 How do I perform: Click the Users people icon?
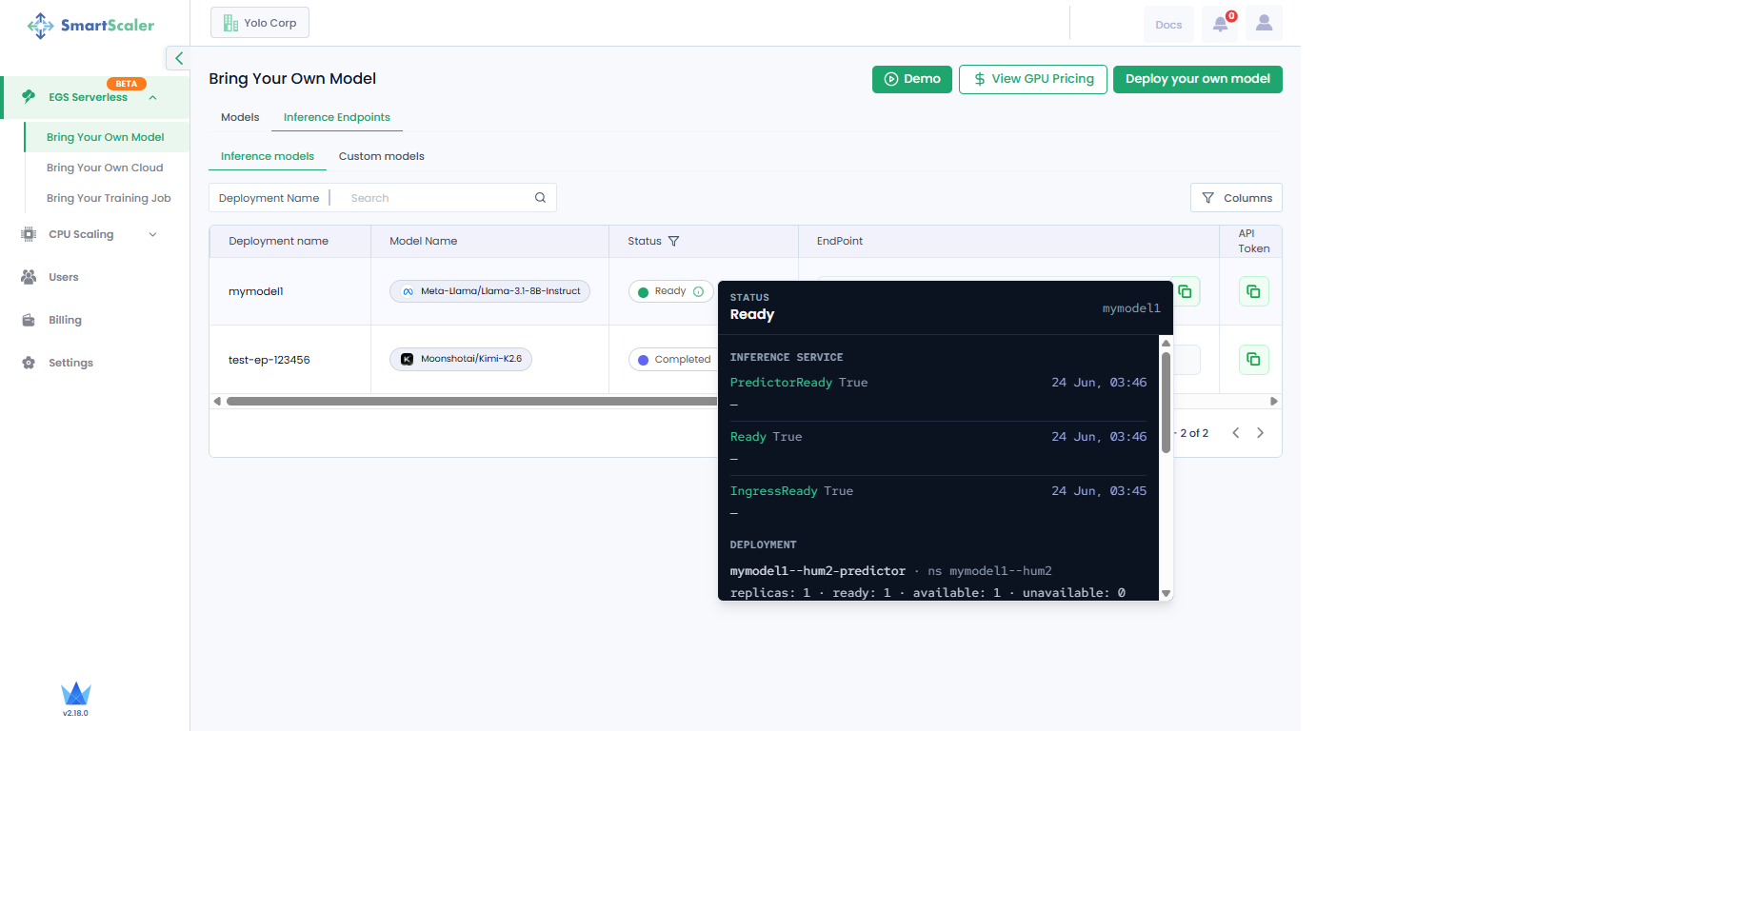pos(29,277)
